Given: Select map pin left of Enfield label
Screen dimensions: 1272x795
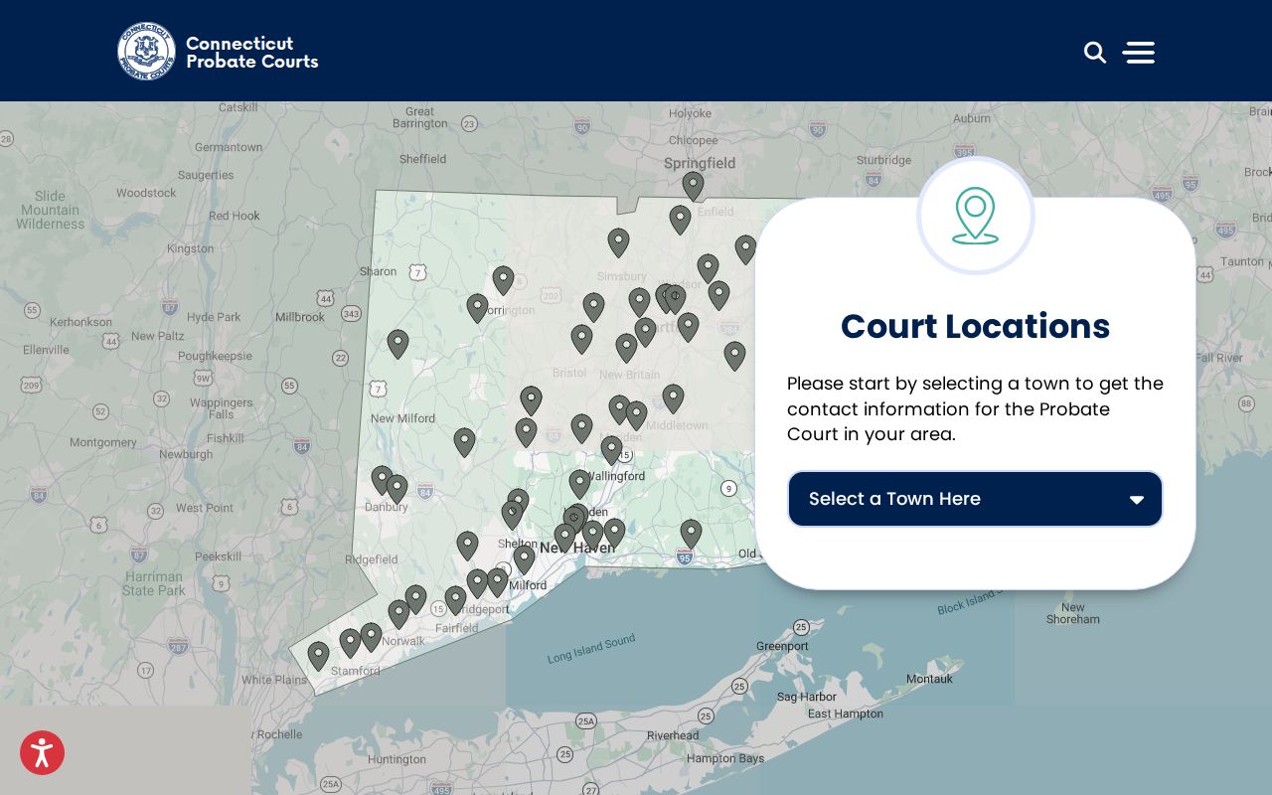Looking at the screenshot, I should click(x=680, y=220).
